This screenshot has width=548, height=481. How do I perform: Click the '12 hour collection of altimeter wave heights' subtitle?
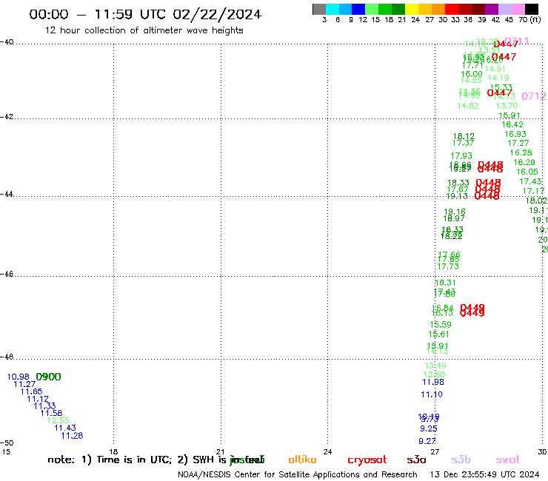point(144,30)
